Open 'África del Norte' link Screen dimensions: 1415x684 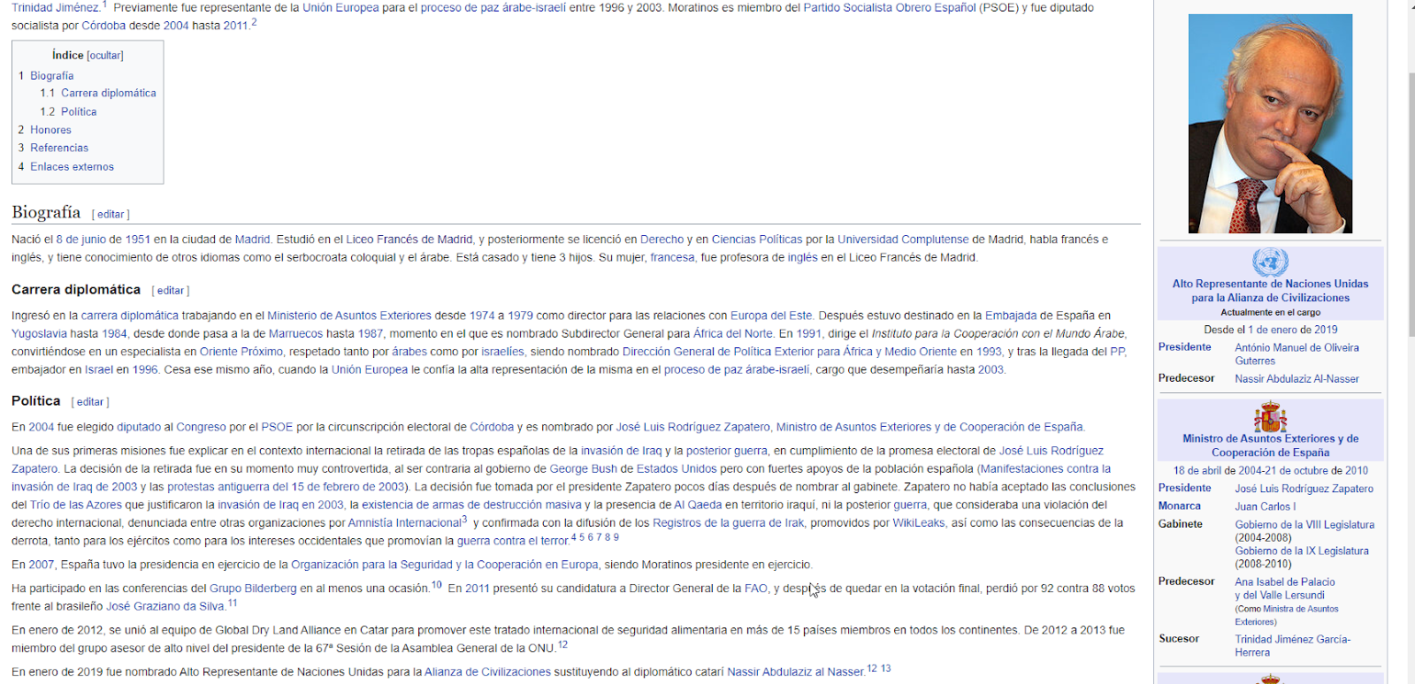click(x=733, y=334)
